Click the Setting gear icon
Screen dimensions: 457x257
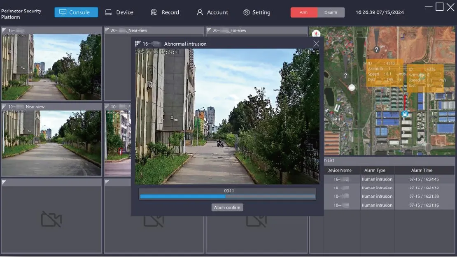point(246,12)
